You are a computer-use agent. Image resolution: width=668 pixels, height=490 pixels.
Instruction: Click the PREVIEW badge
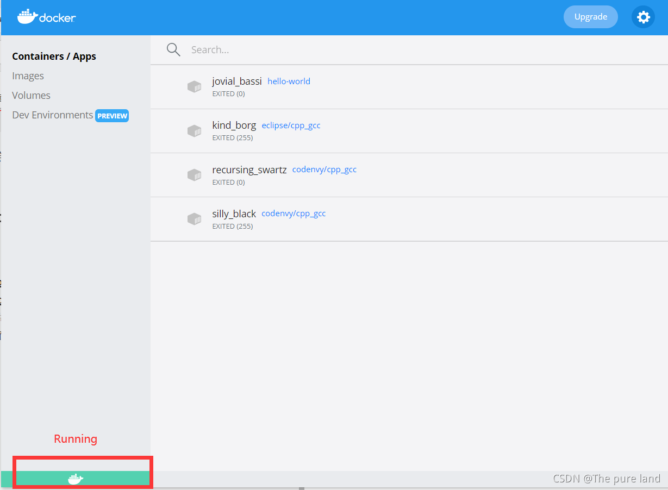coord(112,116)
